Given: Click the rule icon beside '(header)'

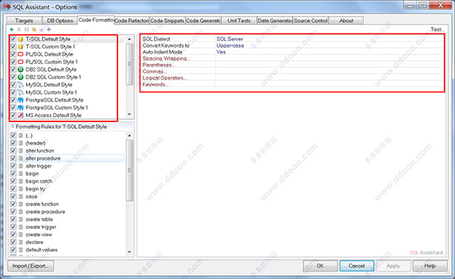Looking at the screenshot, I should pyautogui.click(x=20, y=143).
